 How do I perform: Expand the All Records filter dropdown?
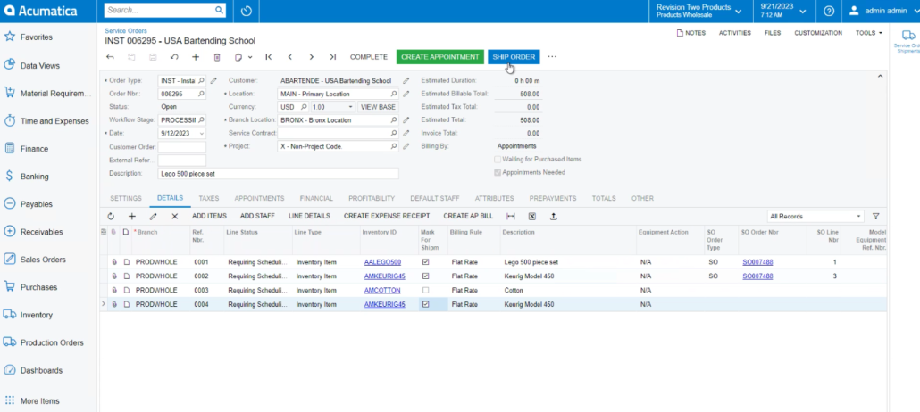click(x=859, y=216)
